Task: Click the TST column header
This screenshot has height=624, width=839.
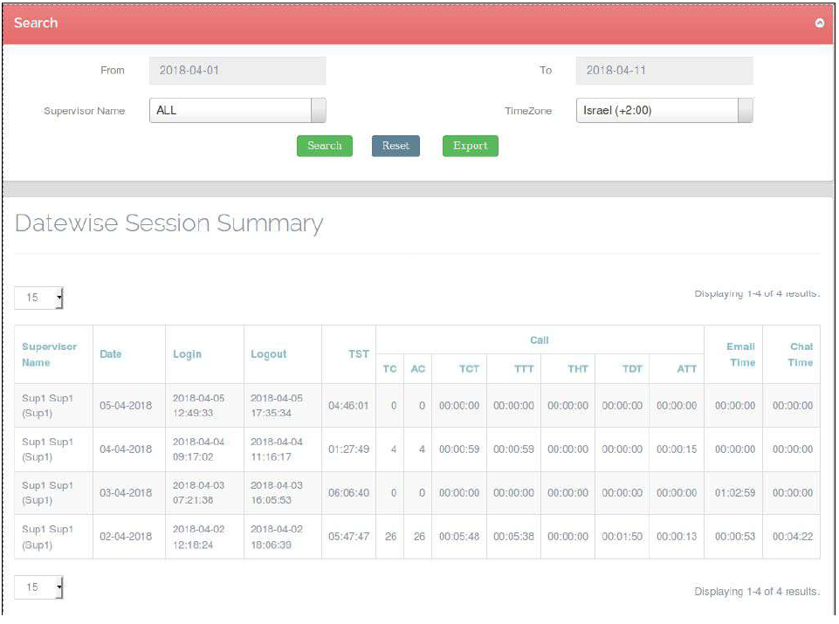Action: click(357, 354)
